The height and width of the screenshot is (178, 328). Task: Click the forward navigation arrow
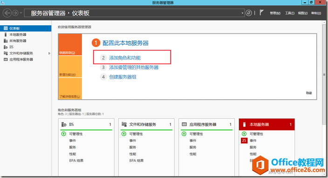coord(15,13)
